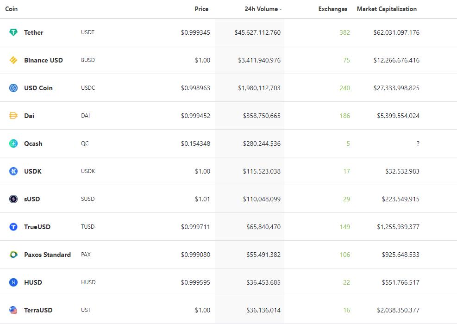This screenshot has width=457, height=324.
Task: Click the Dai coin logo icon
Action: click(13, 116)
